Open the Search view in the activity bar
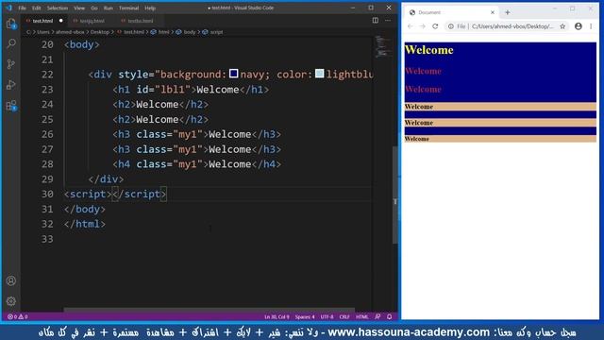The image size is (604, 340). (11, 43)
